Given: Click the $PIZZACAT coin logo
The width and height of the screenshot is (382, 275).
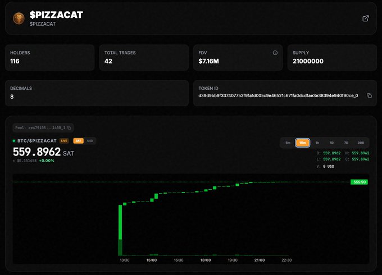Looking at the screenshot, I should pos(19,19).
